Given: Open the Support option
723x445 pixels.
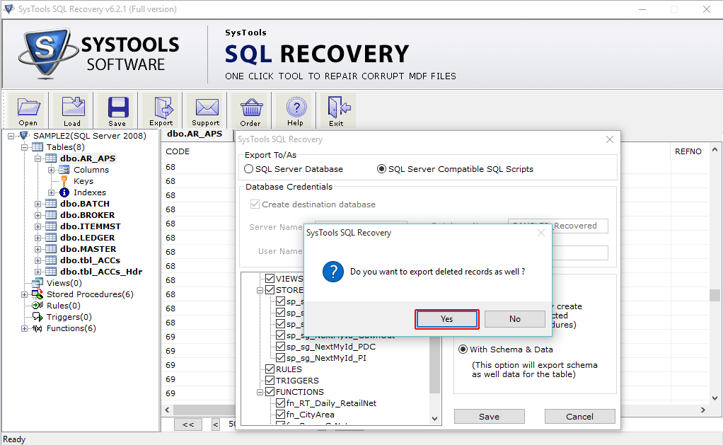Looking at the screenshot, I should [x=205, y=110].
